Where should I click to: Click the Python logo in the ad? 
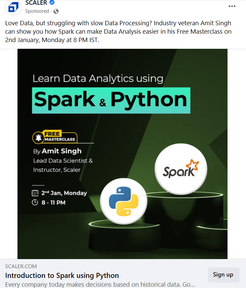[124, 201]
